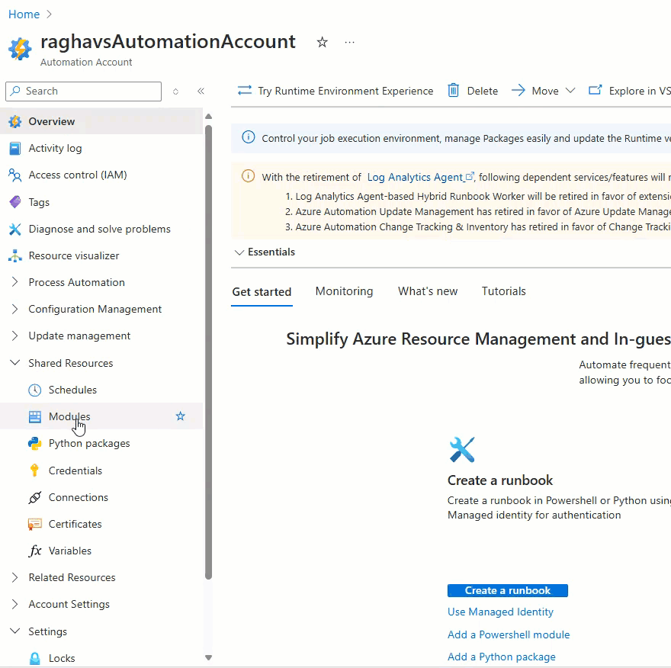671x668 pixels.
Task: Click the Python packages icon
Action: pos(34,443)
